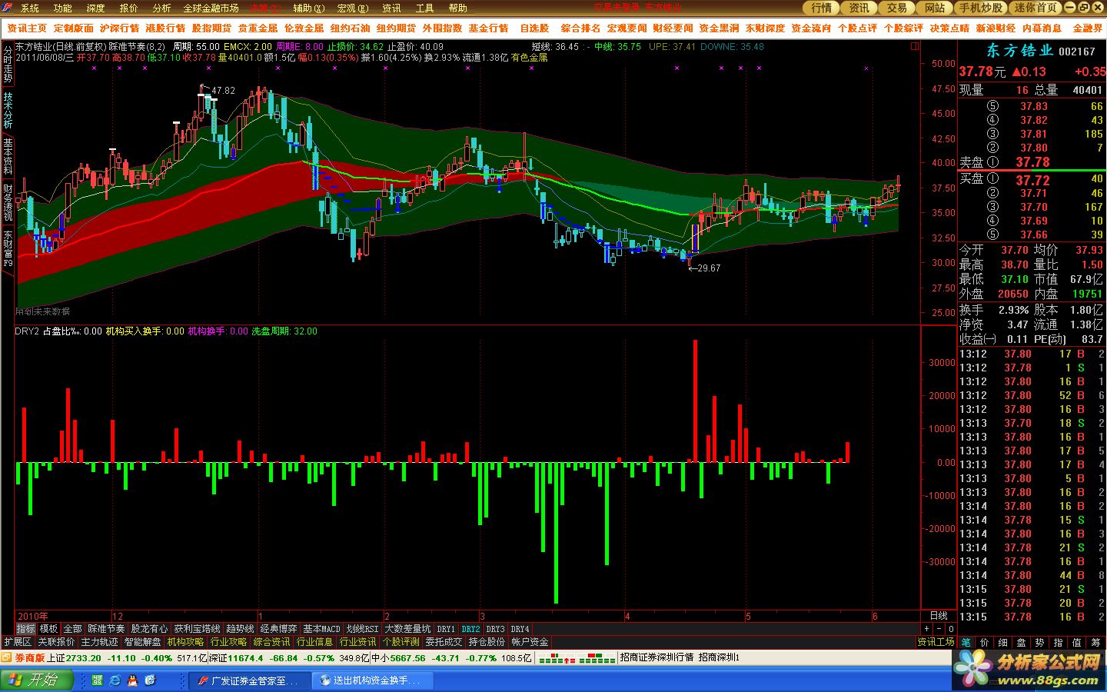
Task: Open the 主力轨迹 bottom tab
Action: click(99, 642)
